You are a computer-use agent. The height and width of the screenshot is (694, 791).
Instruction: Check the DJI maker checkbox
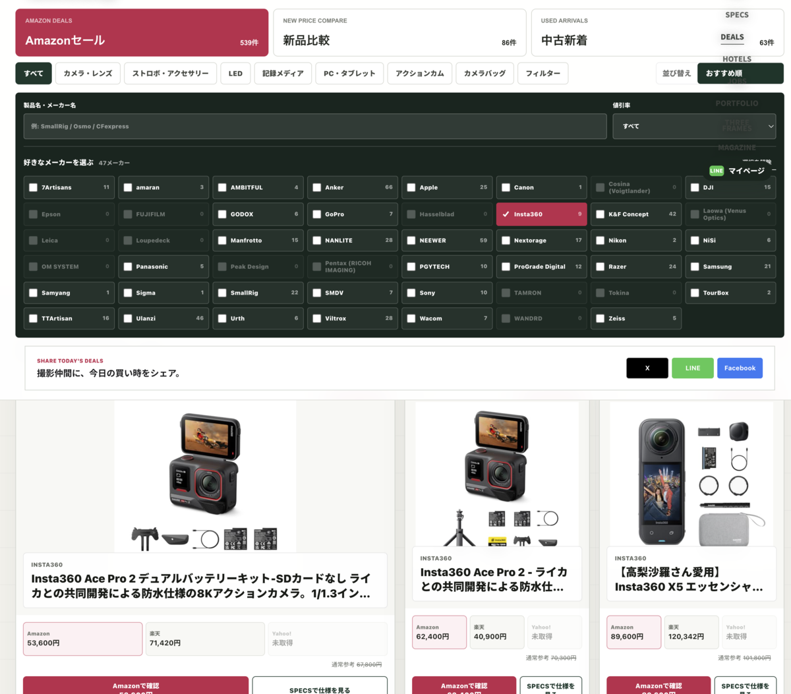695,187
